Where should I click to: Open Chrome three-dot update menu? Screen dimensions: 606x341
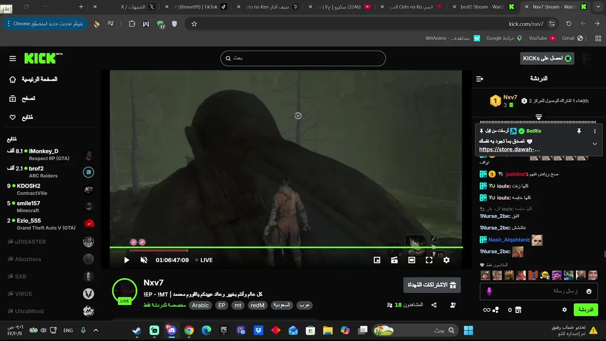point(9,24)
